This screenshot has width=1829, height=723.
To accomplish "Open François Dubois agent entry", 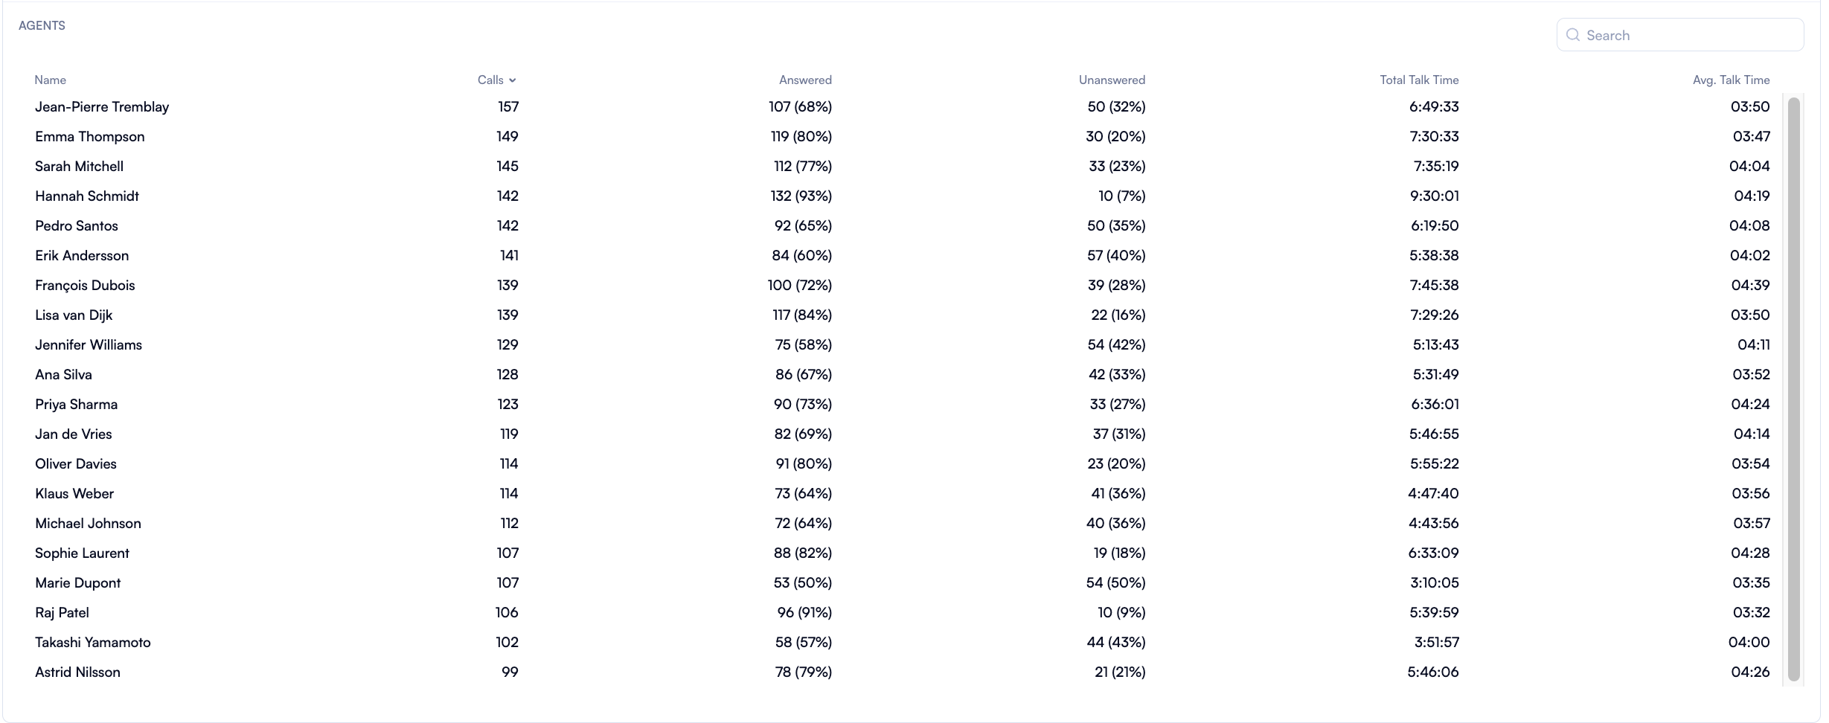I will coord(85,286).
